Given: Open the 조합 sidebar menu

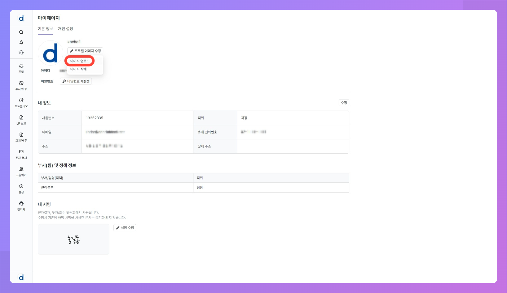Looking at the screenshot, I should pos(21,68).
